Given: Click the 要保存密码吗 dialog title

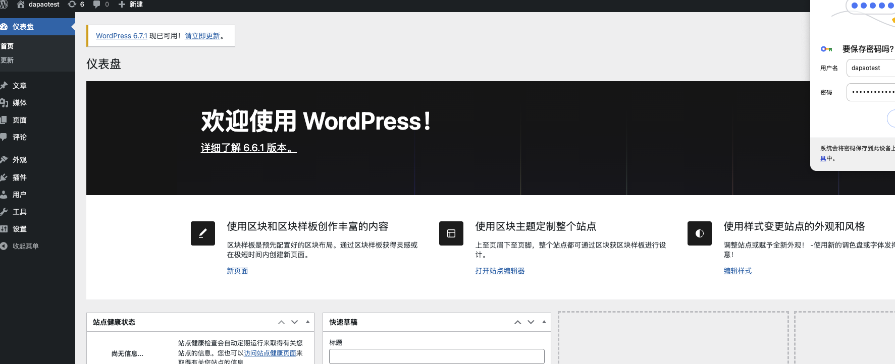Looking at the screenshot, I should pos(868,49).
